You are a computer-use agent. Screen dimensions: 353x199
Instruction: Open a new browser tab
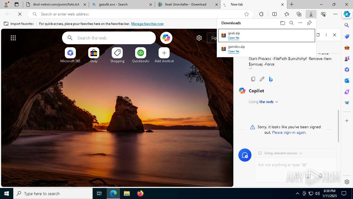pyautogui.click(x=292, y=4)
